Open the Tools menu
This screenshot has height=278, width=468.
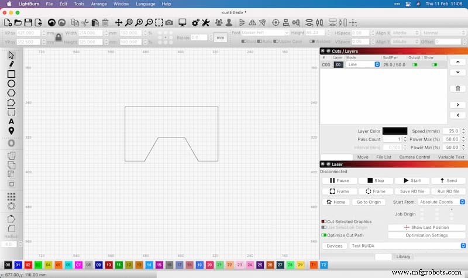(79, 4)
